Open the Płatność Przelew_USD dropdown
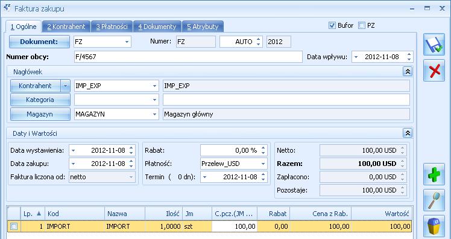 263,164
